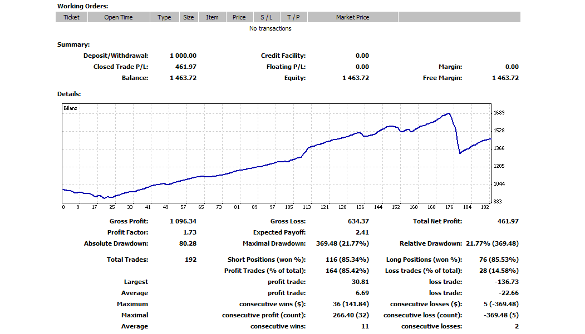The height and width of the screenshot is (334, 585).
Task: Click the T / P column header
Action: pyautogui.click(x=293, y=17)
